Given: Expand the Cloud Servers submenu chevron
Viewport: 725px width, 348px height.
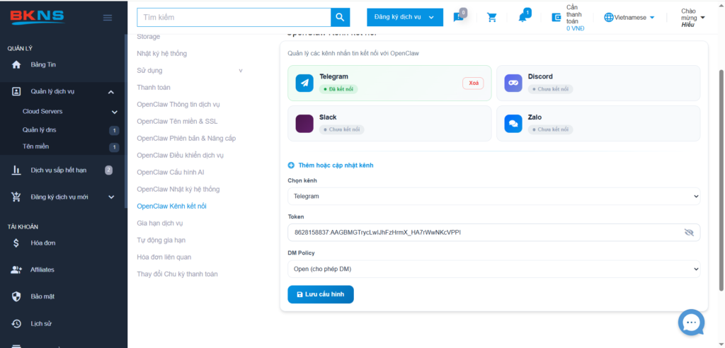Looking at the screenshot, I should pyautogui.click(x=114, y=112).
